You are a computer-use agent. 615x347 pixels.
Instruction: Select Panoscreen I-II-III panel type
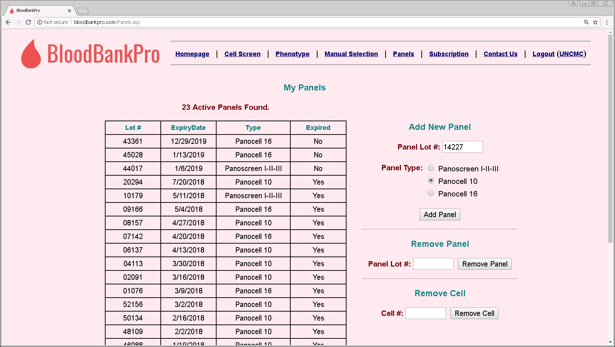431,168
